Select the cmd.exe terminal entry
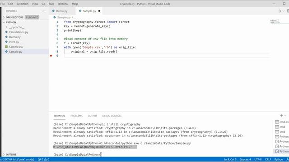This screenshot has height=162, width=289. (x=282, y=122)
